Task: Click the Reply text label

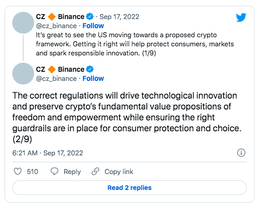Action: click(72, 172)
